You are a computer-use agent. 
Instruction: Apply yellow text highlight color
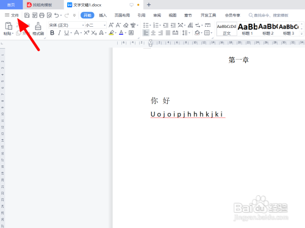pyautogui.click(x=111, y=33)
